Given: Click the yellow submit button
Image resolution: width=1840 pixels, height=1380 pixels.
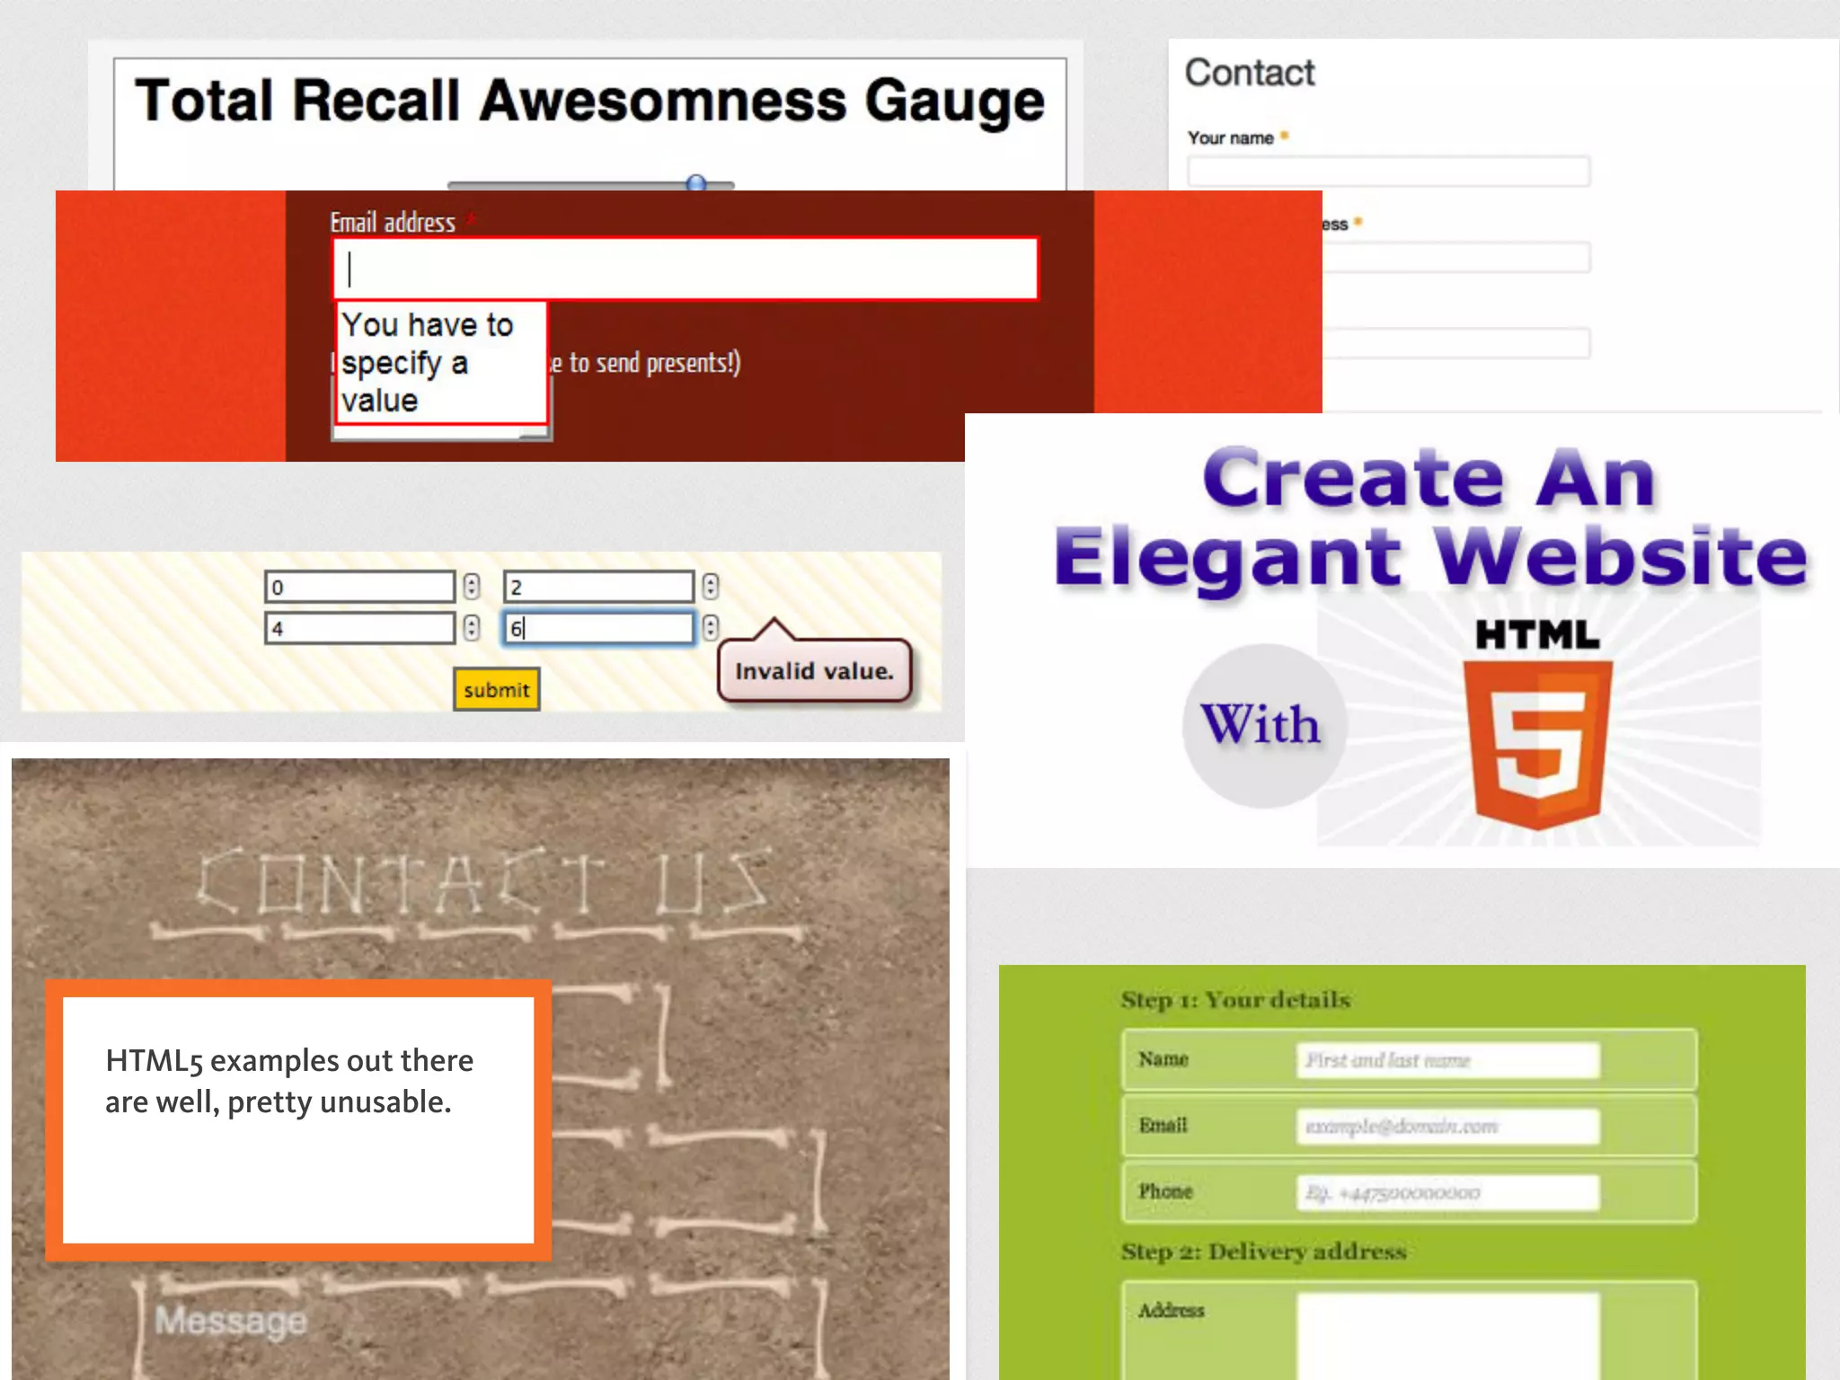Looking at the screenshot, I should [496, 689].
